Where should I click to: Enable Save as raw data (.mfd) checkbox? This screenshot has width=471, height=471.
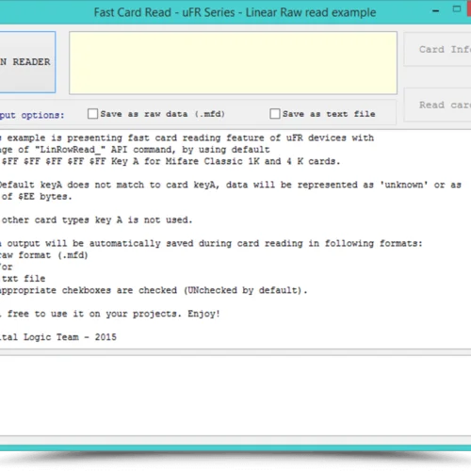[x=92, y=114]
